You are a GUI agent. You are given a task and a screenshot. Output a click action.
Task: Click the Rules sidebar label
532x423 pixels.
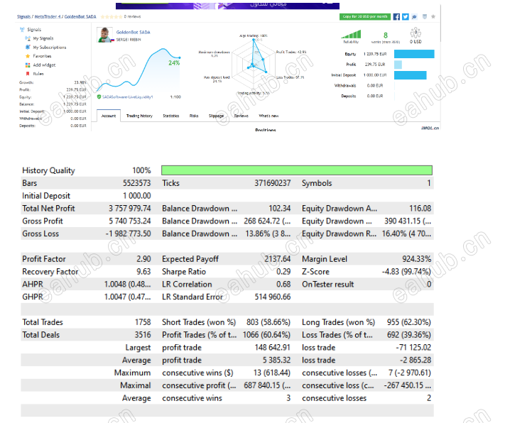tap(38, 74)
